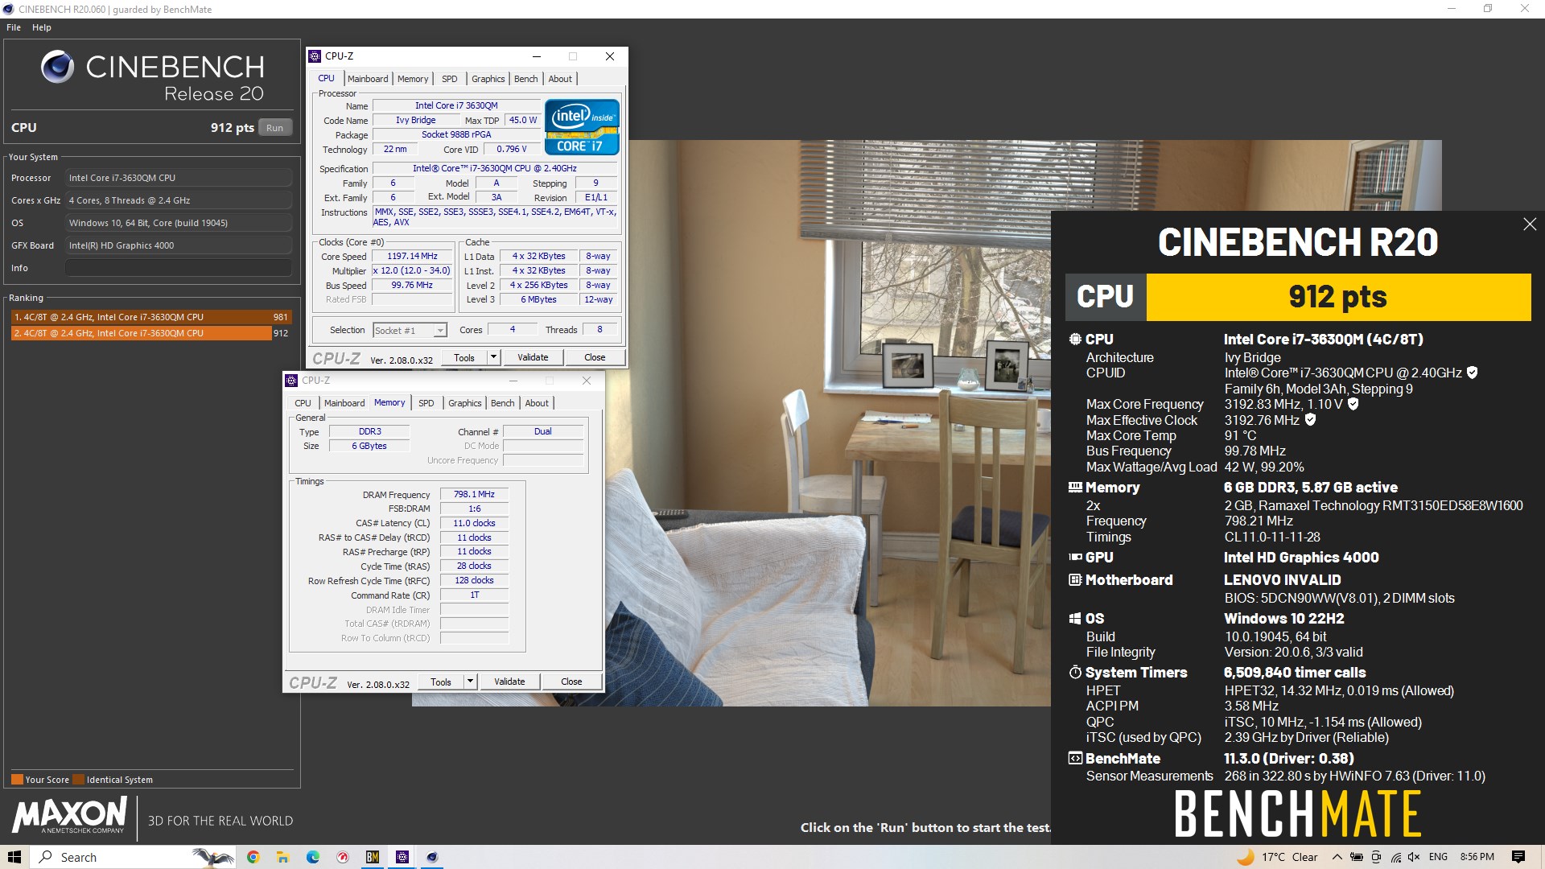Click the Intel Core i7 logo in CPU-Z
The height and width of the screenshot is (869, 1545).
[x=582, y=126]
